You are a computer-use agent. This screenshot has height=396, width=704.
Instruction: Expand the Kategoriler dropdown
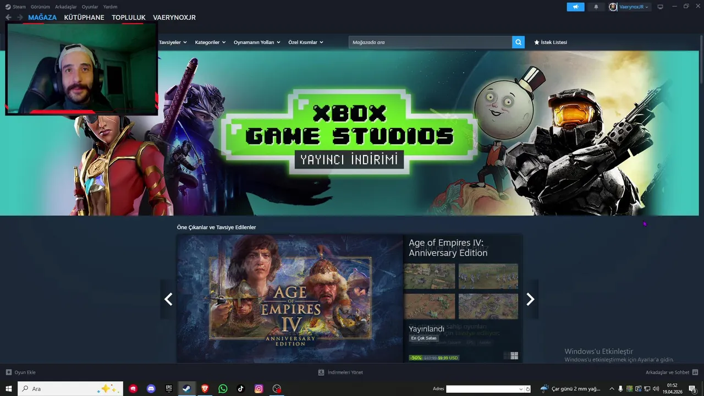tap(210, 42)
